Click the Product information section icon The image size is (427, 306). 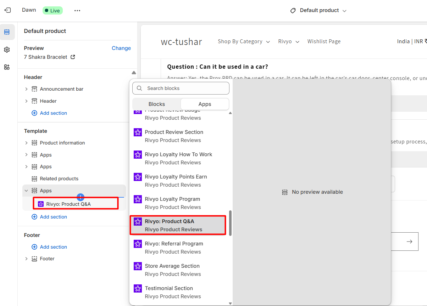34,143
